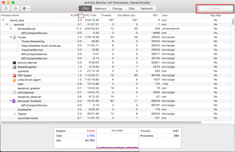This screenshot has width=235, height=152.
Task: Select the karabiner_grabber row
Action: [115, 88]
